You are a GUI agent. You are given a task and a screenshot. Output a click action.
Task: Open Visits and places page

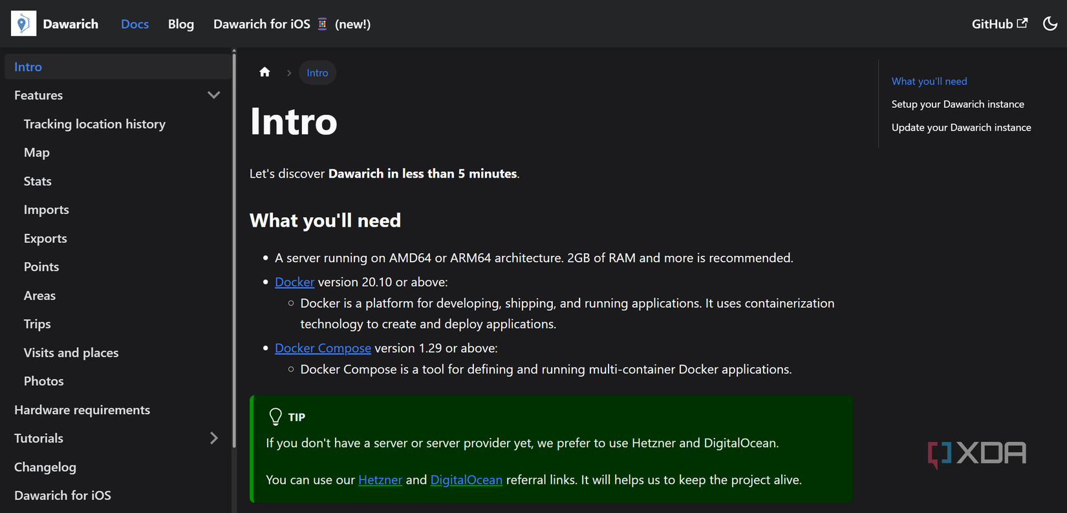tap(71, 353)
